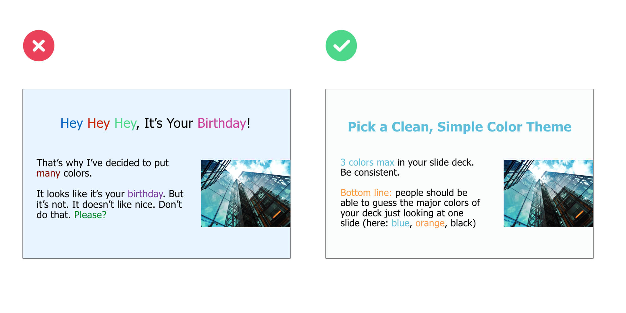Click the green word 'Hey' in title

click(126, 123)
